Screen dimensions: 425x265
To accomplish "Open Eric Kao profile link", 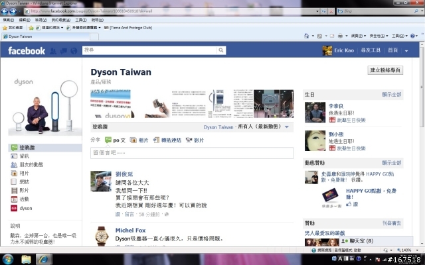I will coord(344,50).
